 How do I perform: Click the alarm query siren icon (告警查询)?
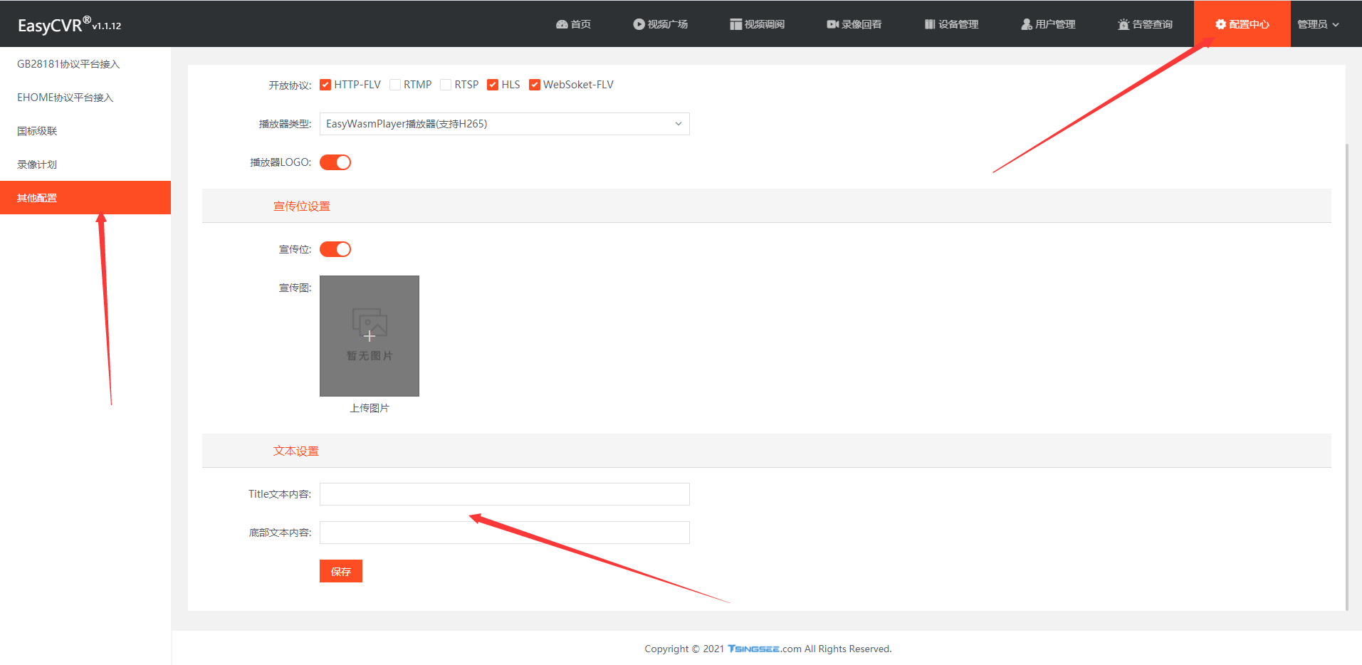(1123, 24)
